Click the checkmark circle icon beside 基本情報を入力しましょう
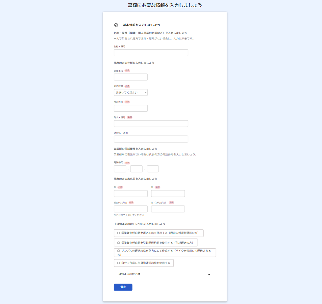The width and height of the screenshot is (322, 304). pos(116,25)
